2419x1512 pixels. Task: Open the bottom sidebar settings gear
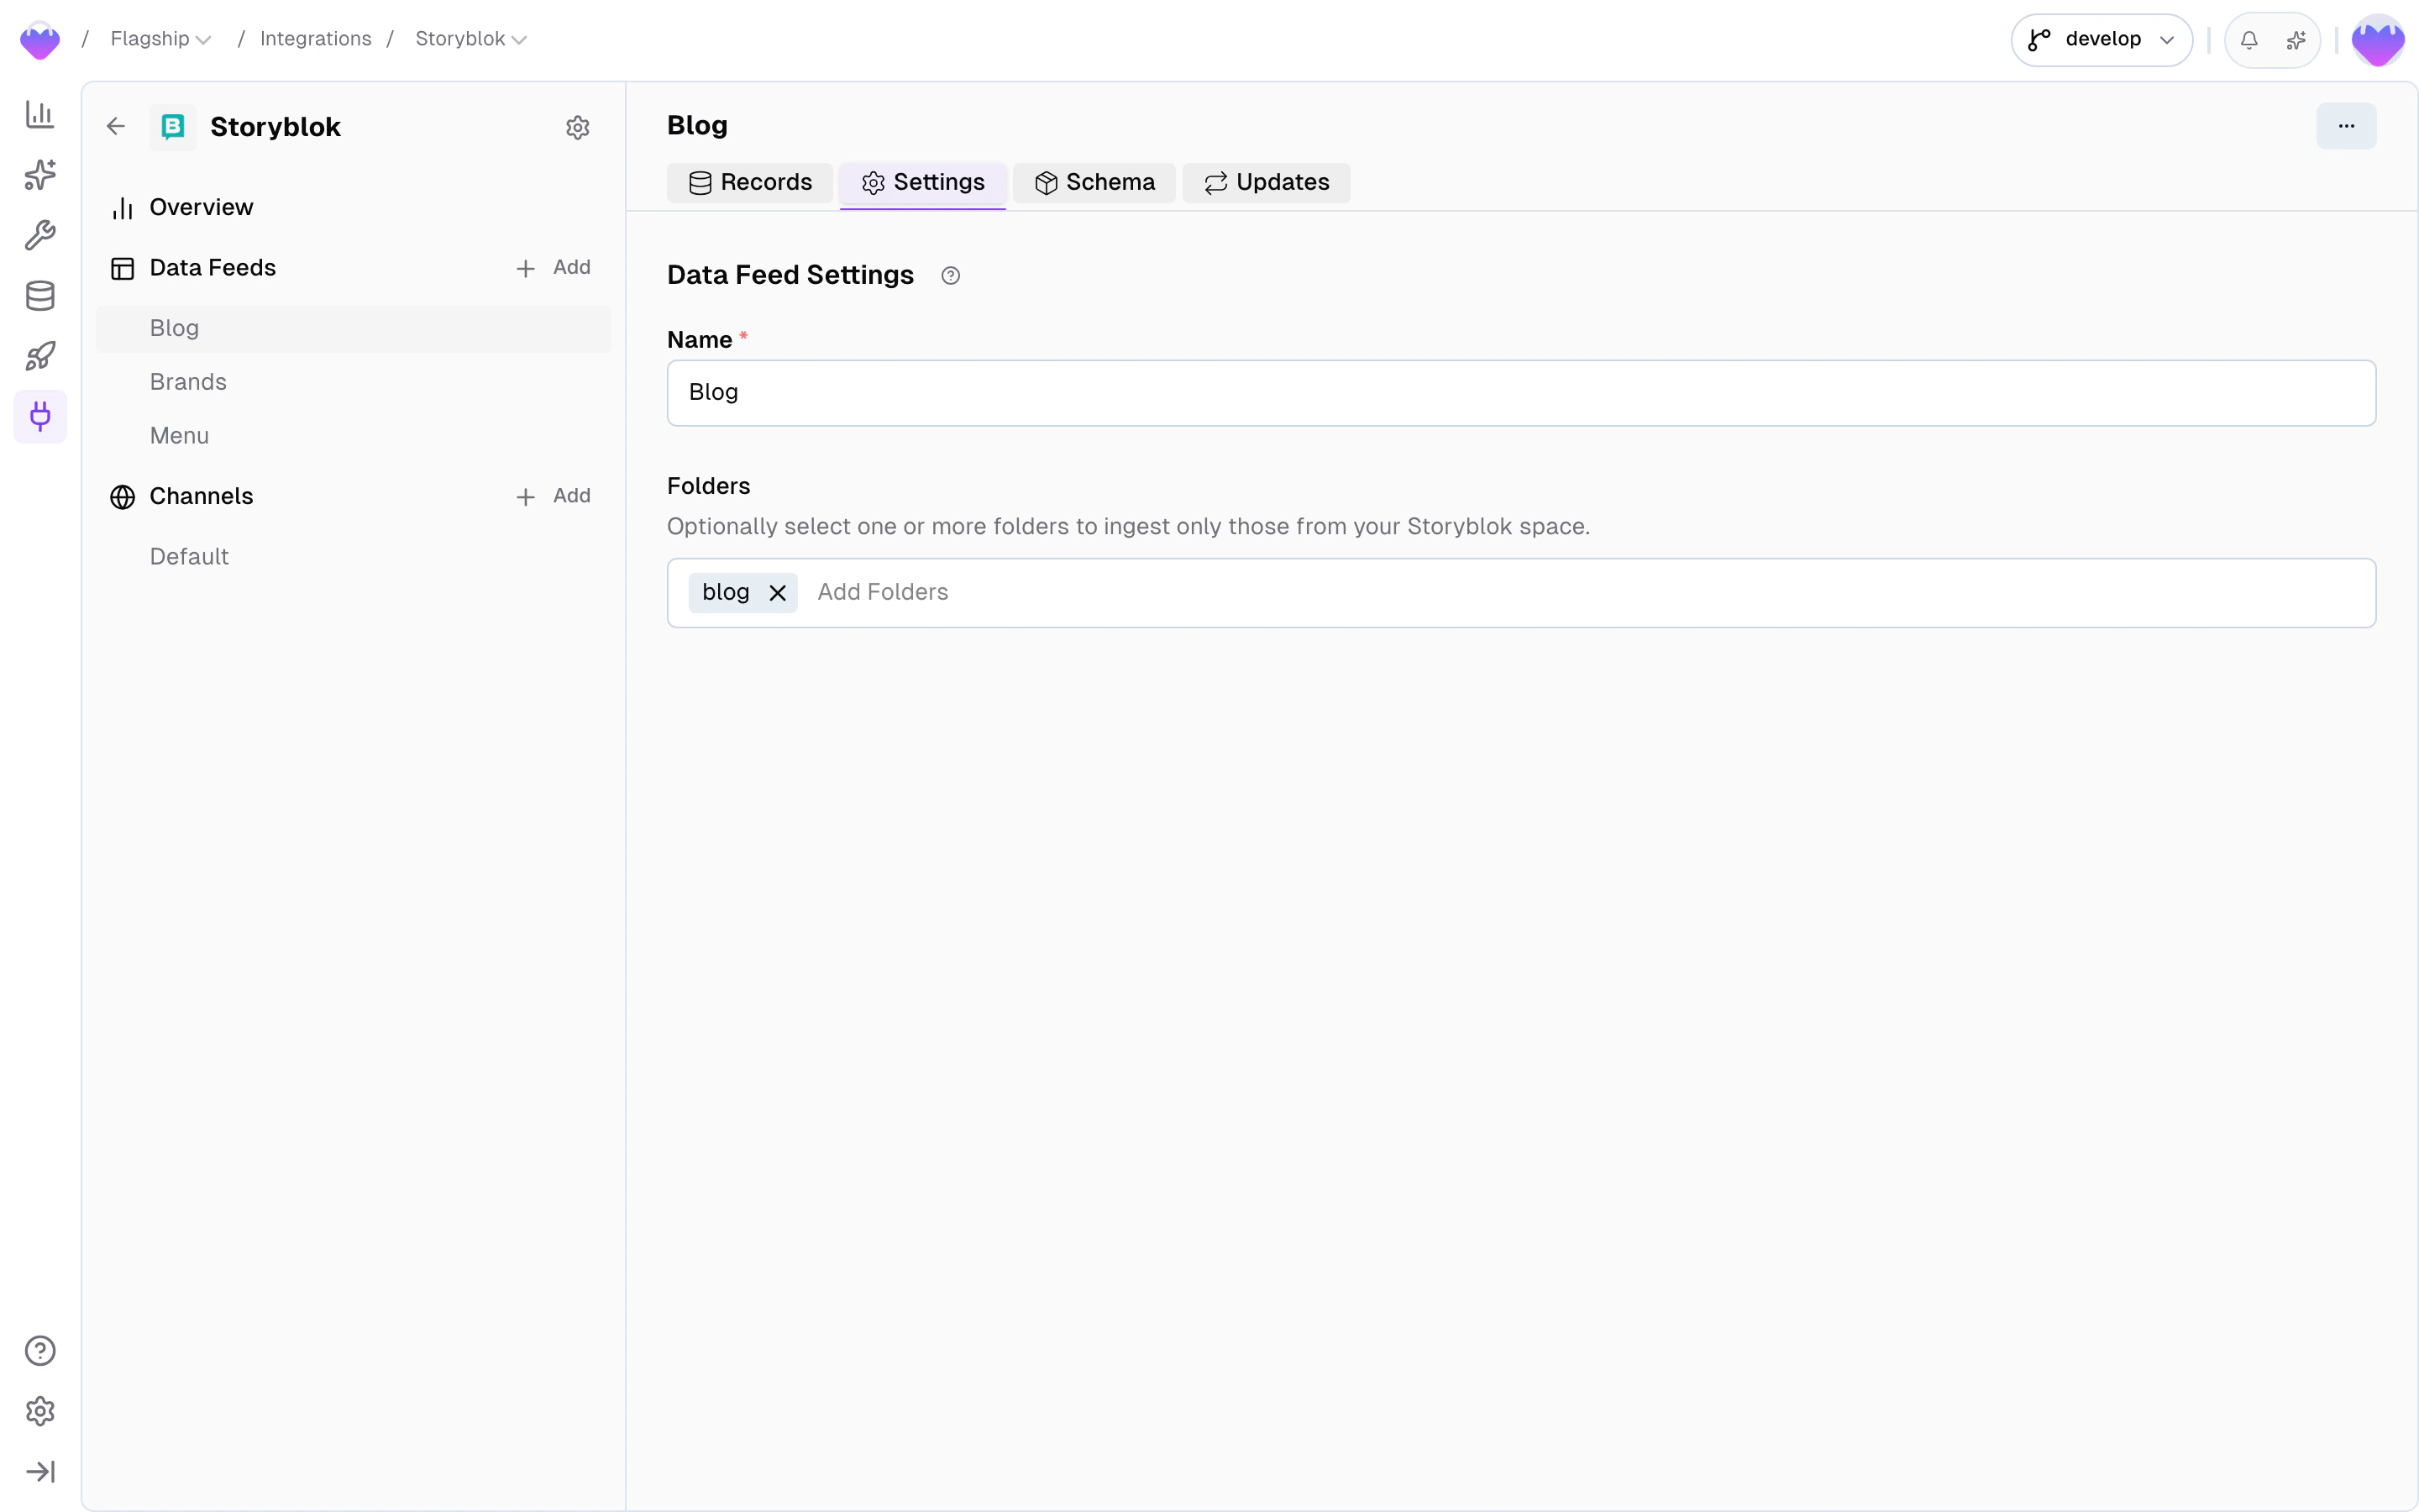point(40,1411)
